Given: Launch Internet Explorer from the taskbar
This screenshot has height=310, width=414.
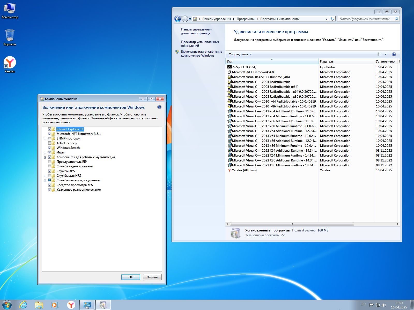Looking at the screenshot, I should pyautogui.click(x=23, y=305).
